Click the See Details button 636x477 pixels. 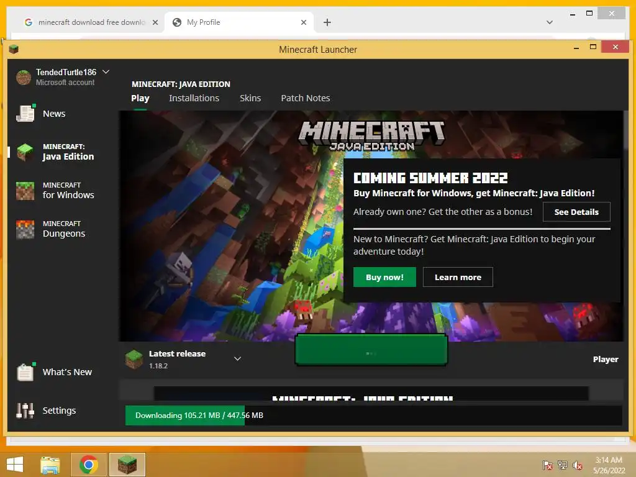(x=576, y=212)
